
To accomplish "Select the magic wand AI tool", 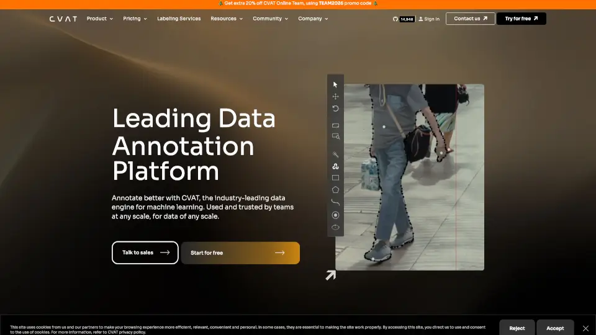I will pos(335,154).
